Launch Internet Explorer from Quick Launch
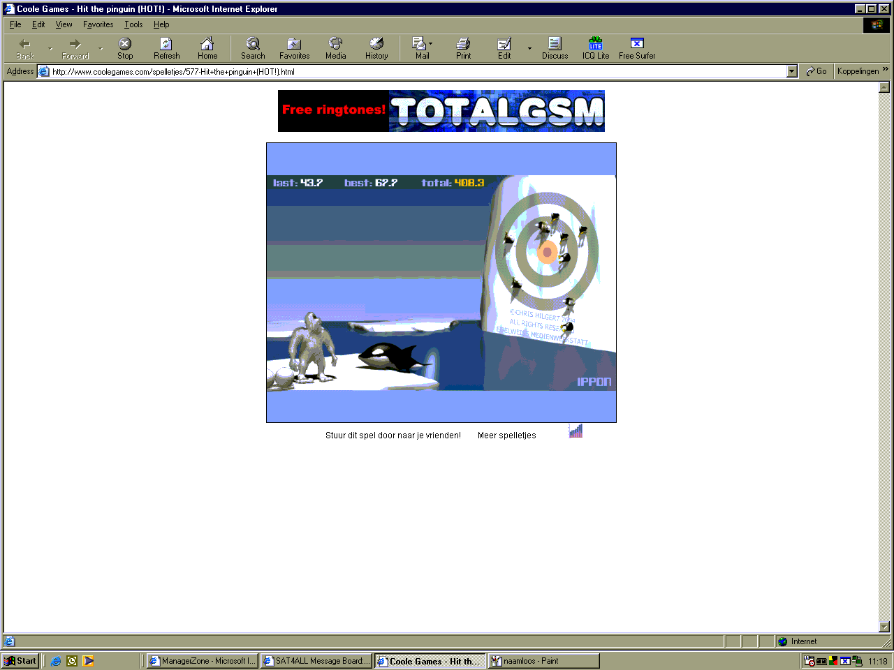Image resolution: width=894 pixels, height=670 pixels. (56, 661)
